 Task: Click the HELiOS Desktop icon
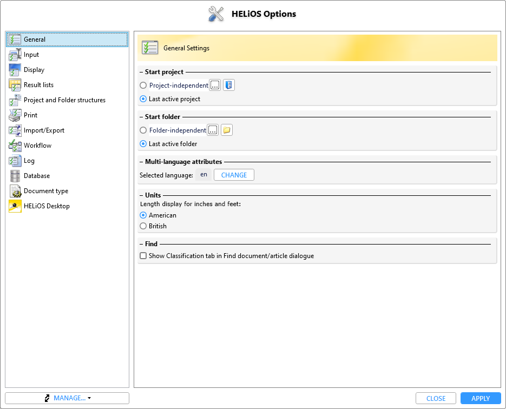(15, 206)
